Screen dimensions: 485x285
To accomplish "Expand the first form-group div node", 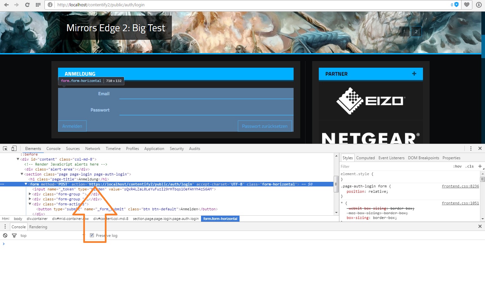I will click(x=30, y=194).
